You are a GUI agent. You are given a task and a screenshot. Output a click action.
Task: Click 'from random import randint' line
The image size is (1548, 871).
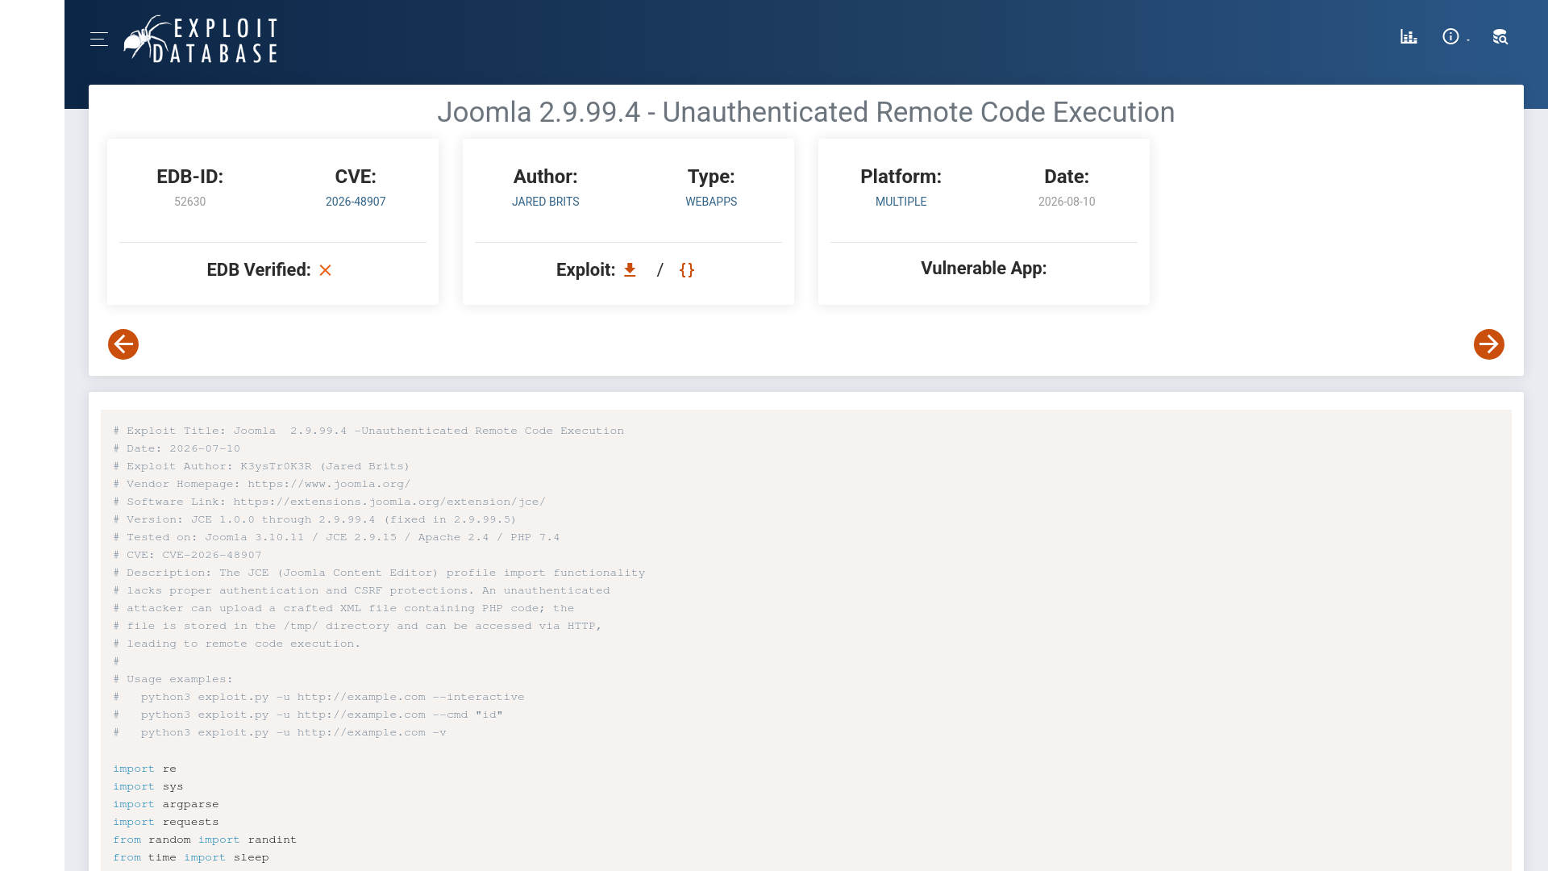click(x=205, y=840)
